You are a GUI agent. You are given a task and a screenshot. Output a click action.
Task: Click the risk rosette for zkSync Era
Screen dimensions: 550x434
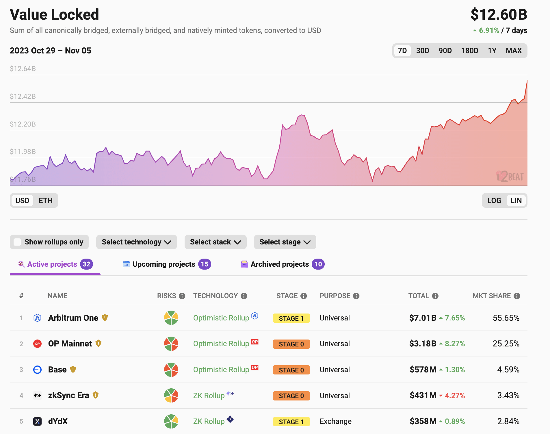[171, 396]
